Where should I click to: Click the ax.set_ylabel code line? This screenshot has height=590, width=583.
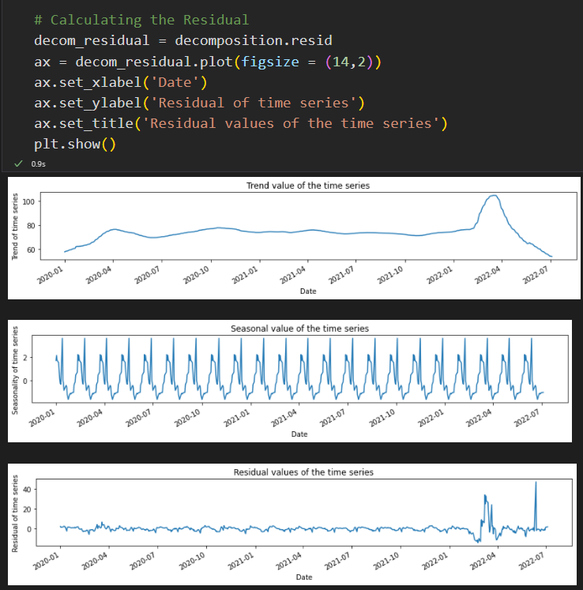200,103
